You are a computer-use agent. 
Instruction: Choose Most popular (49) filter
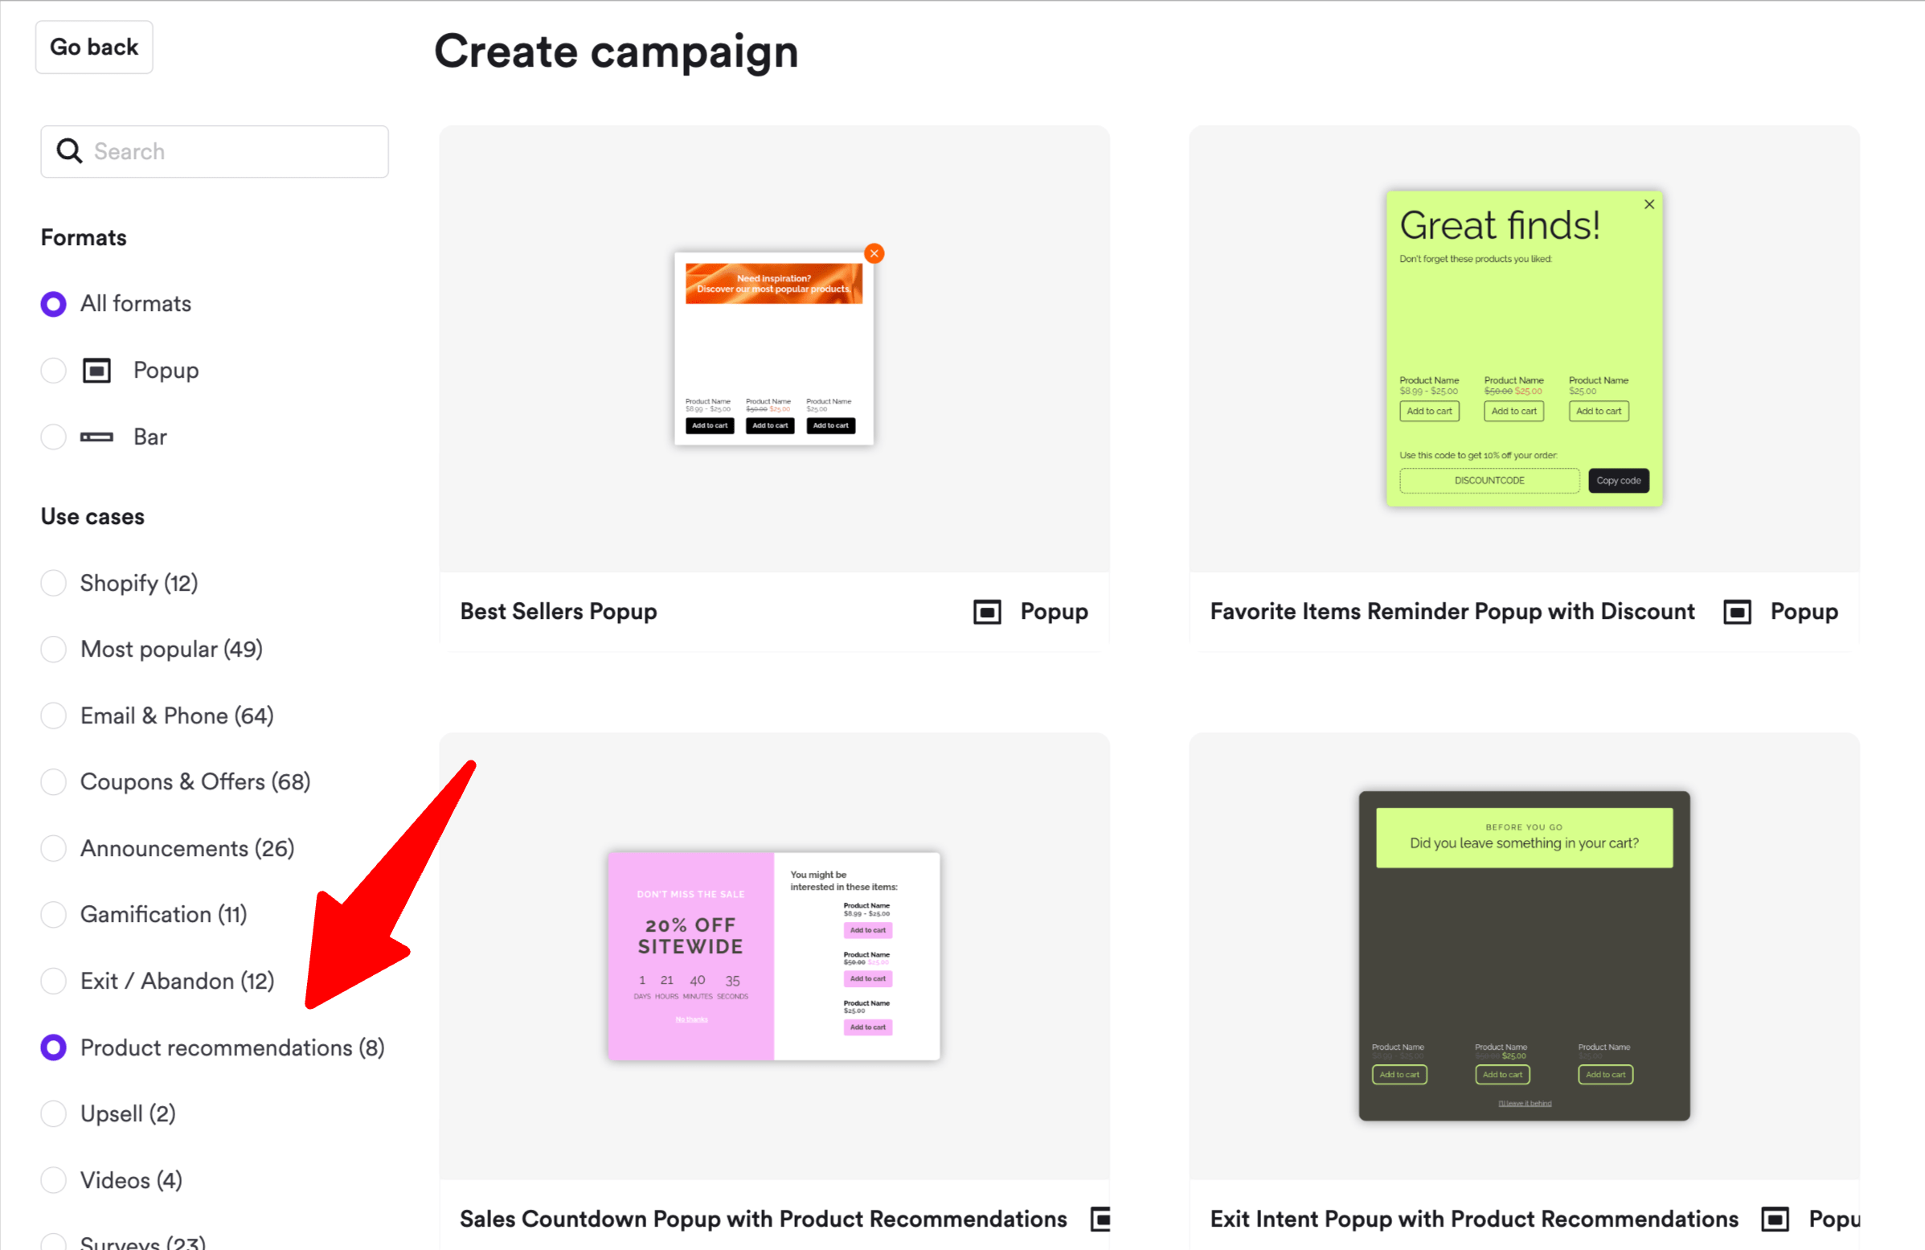[x=53, y=649]
